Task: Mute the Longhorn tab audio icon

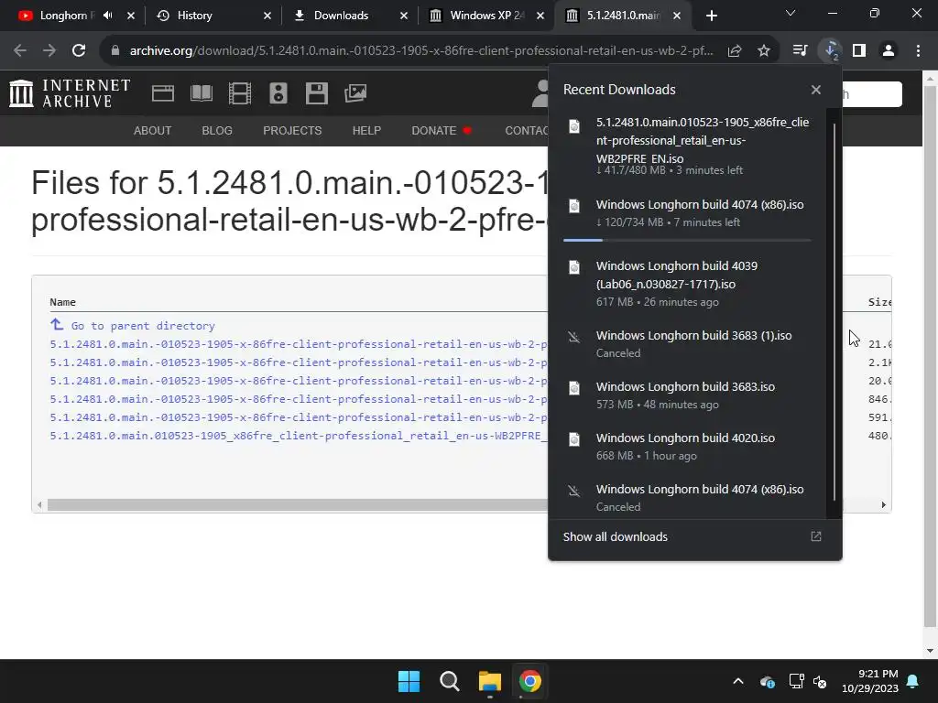Action: (x=108, y=16)
